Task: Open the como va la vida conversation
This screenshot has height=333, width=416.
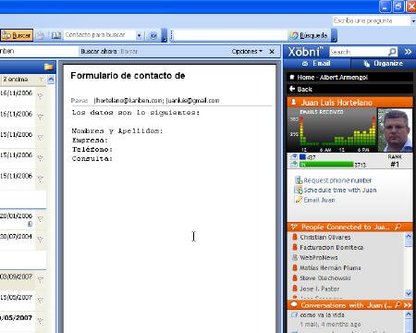Action: tap(322, 314)
